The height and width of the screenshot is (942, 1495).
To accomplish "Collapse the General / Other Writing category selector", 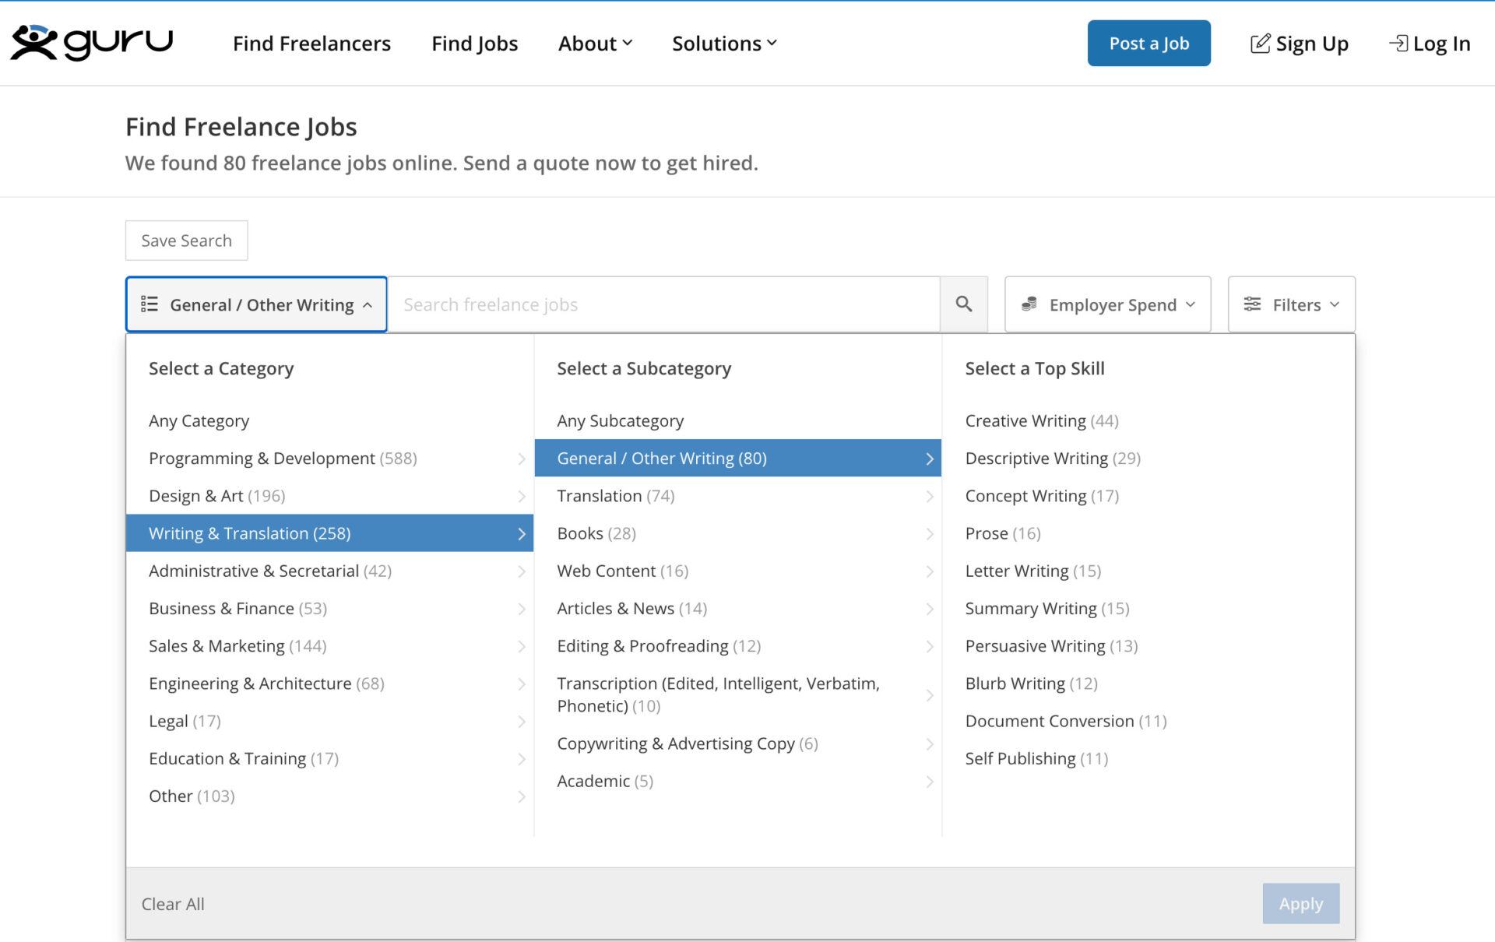I will click(256, 304).
